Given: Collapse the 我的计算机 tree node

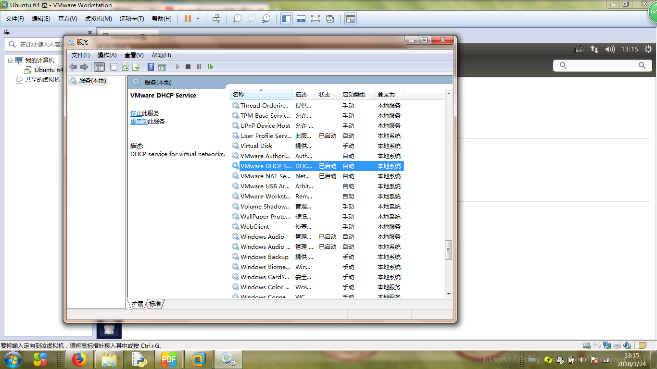Looking at the screenshot, I should [10, 61].
